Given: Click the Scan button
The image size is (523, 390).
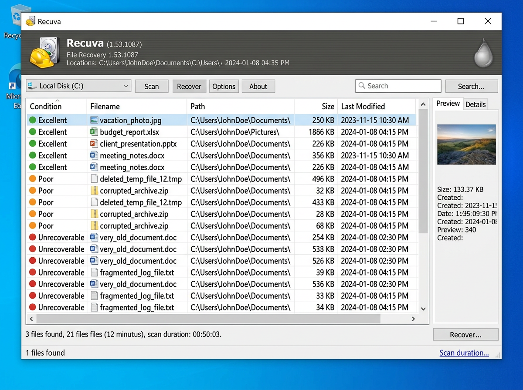Looking at the screenshot, I should (152, 86).
